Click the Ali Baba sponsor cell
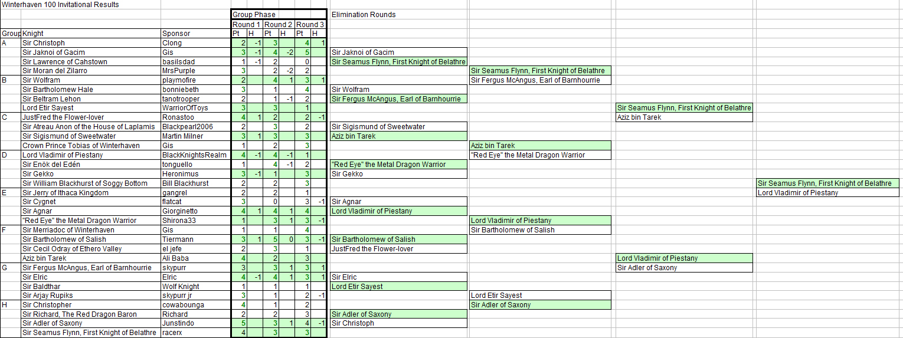The image size is (903, 338). click(176, 258)
